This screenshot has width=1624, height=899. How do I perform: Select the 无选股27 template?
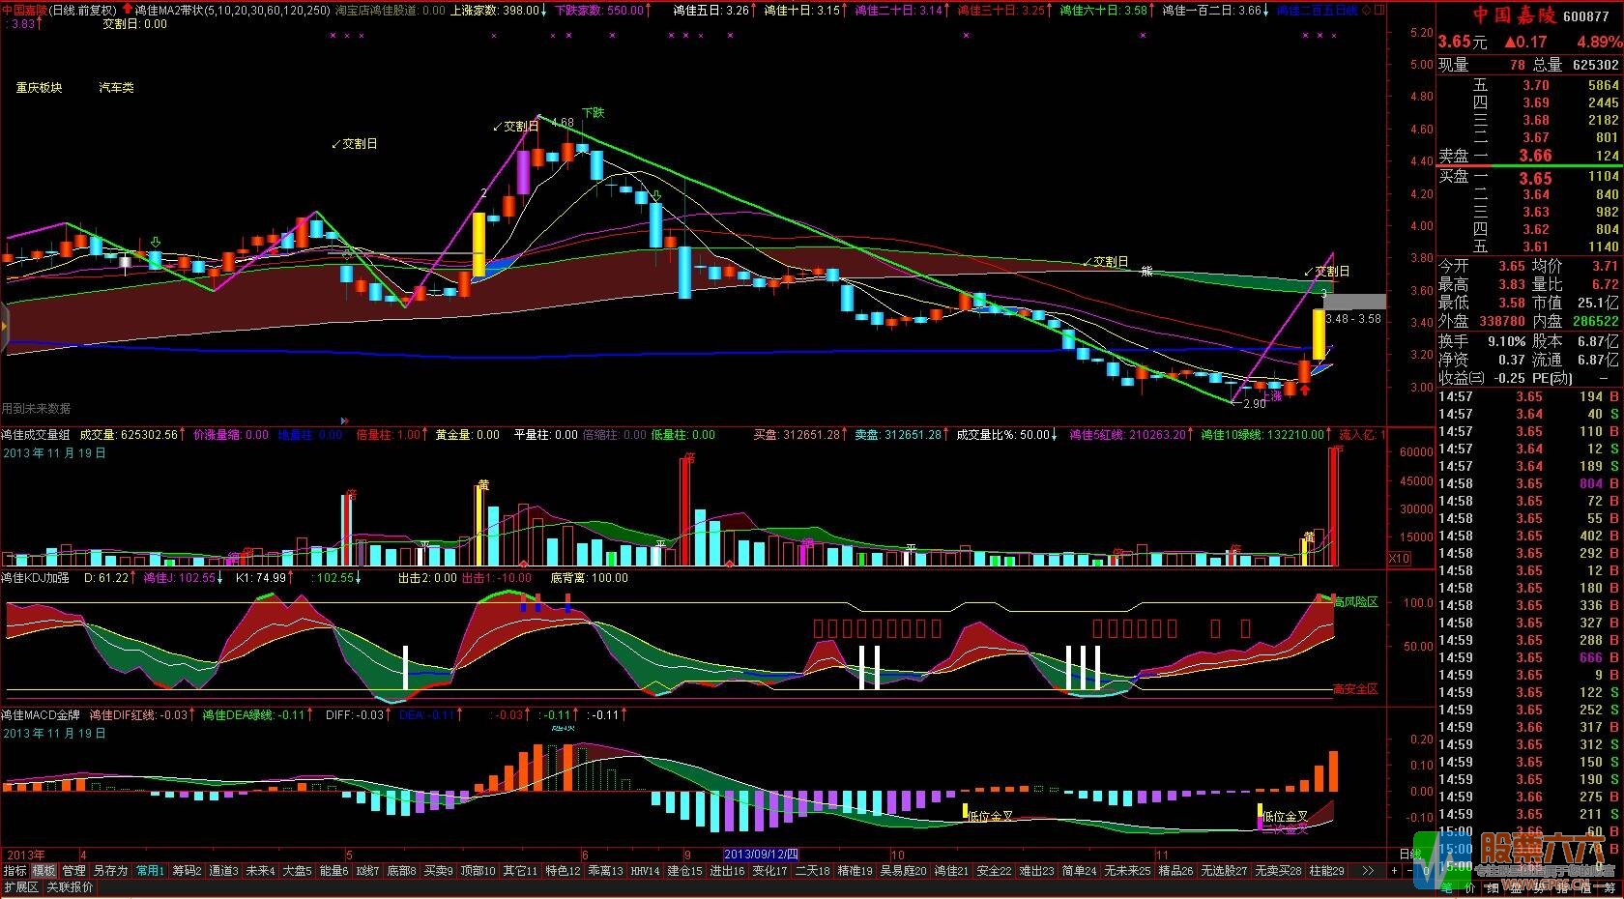1224,870
